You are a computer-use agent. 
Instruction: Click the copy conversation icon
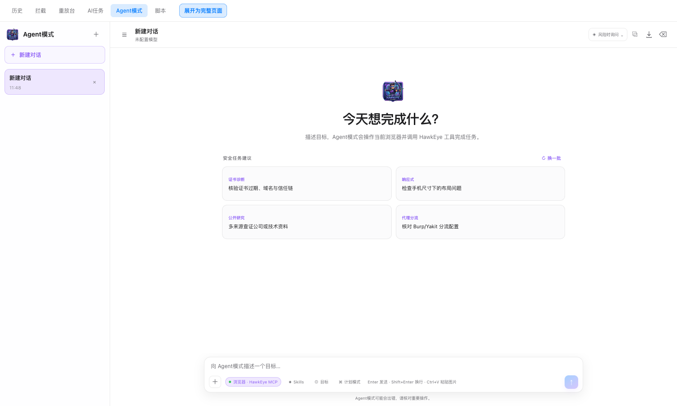pyautogui.click(x=635, y=34)
